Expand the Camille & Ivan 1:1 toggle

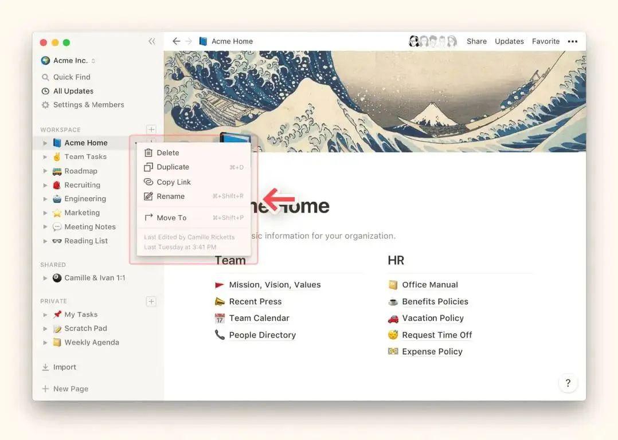click(45, 278)
